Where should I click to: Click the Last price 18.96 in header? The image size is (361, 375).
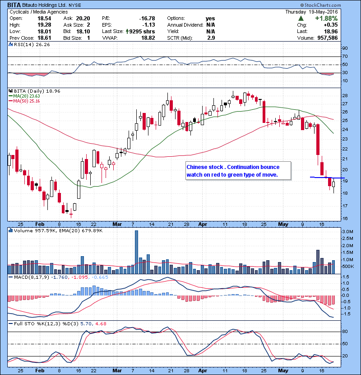(331, 31)
